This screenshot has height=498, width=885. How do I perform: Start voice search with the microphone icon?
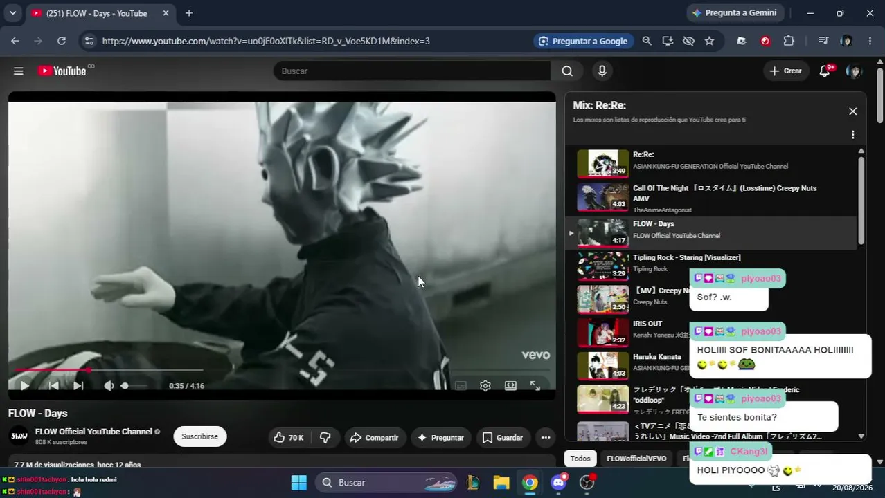point(602,71)
